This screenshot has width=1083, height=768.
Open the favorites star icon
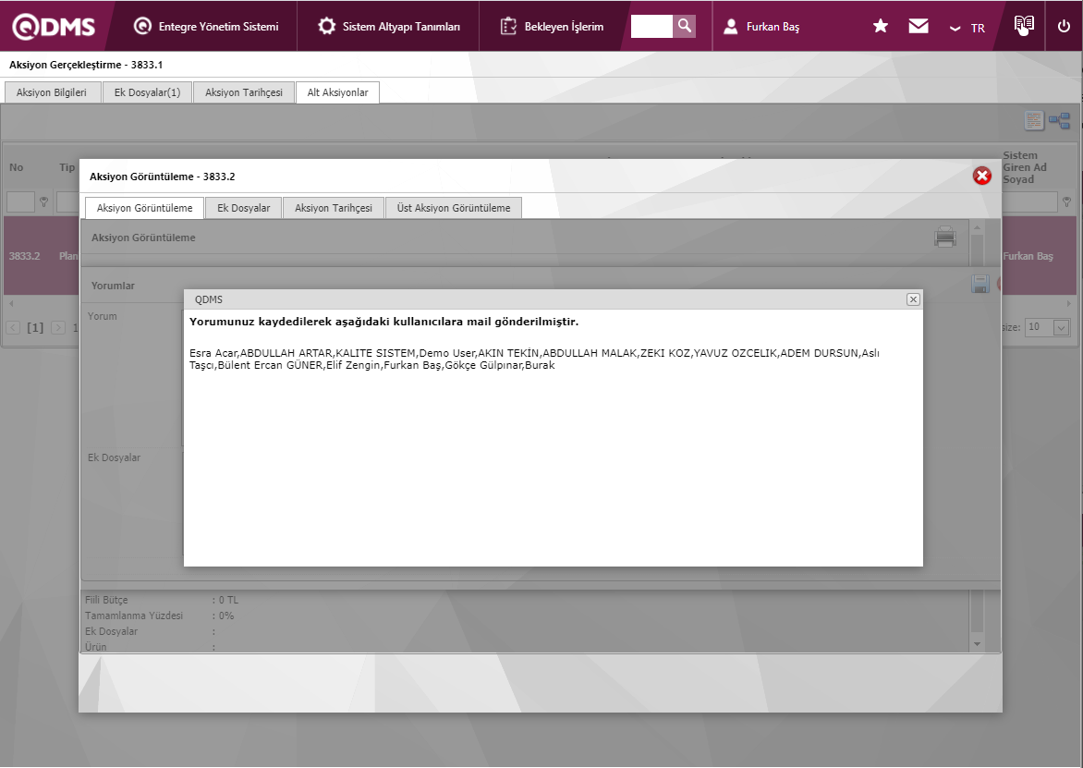(881, 27)
